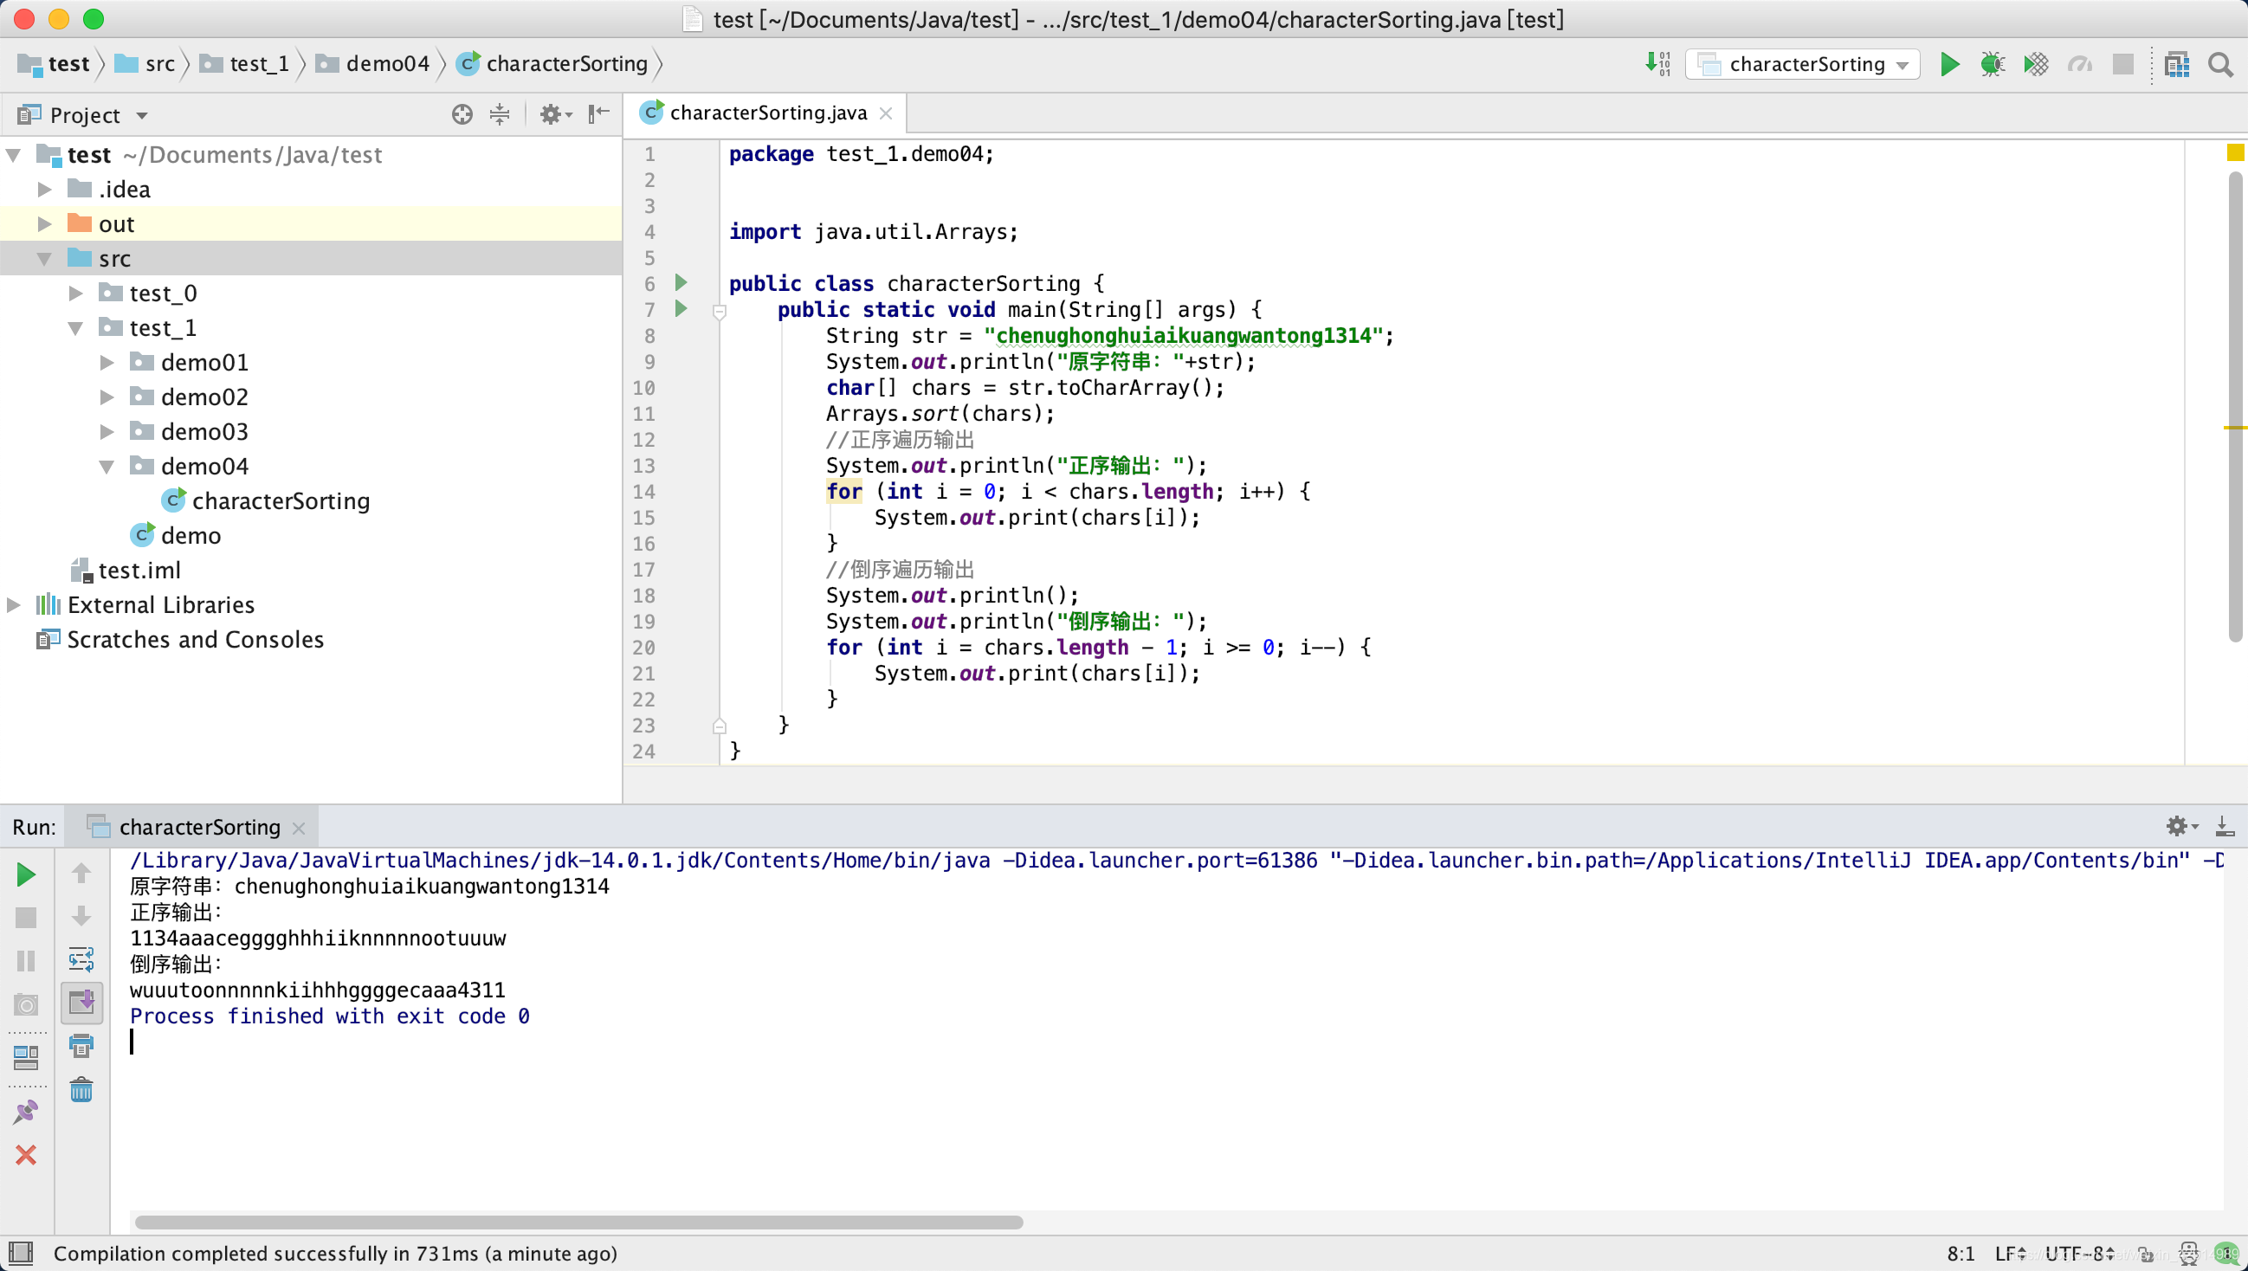This screenshot has height=1271, width=2248.
Task: Collapse the test_1 package
Action: tap(76, 328)
